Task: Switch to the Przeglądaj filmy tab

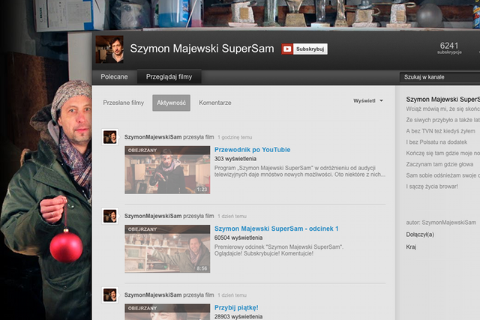Action: 169,76
